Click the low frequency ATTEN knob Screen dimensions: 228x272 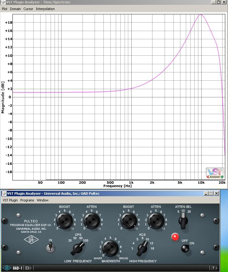(x=91, y=220)
